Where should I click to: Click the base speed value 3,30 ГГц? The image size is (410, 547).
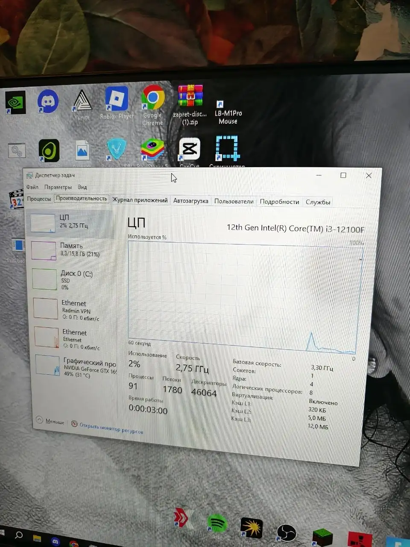322,368
